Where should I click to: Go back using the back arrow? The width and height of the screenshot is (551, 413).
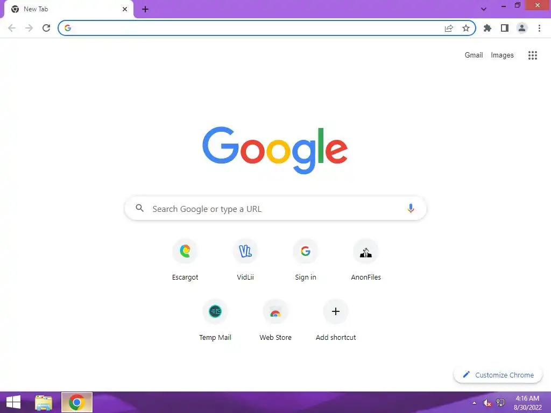point(12,28)
